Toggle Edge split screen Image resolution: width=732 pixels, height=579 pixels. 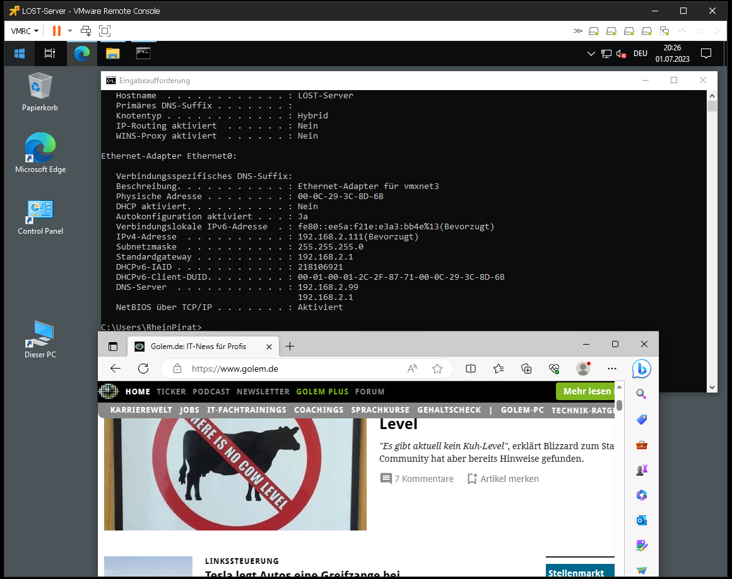click(471, 369)
